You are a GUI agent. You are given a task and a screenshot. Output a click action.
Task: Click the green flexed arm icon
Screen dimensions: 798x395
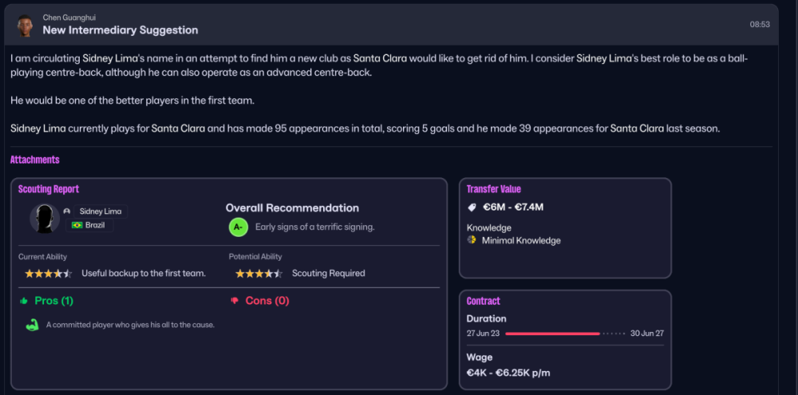click(x=32, y=325)
